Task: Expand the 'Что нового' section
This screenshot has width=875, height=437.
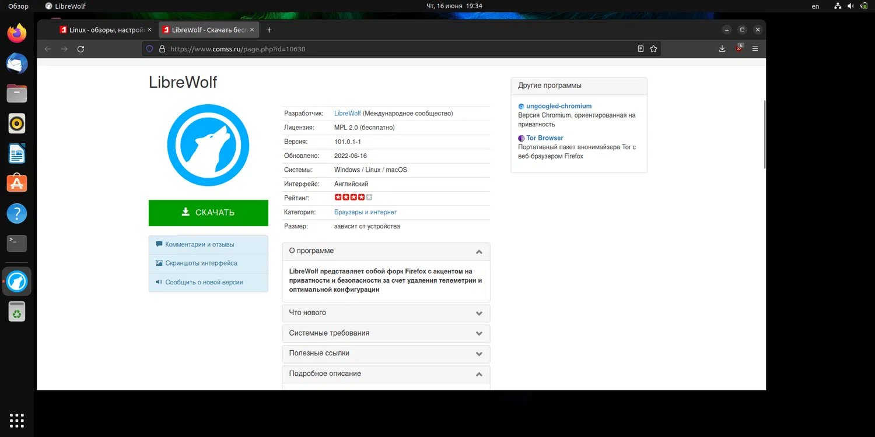Action: 386,313
